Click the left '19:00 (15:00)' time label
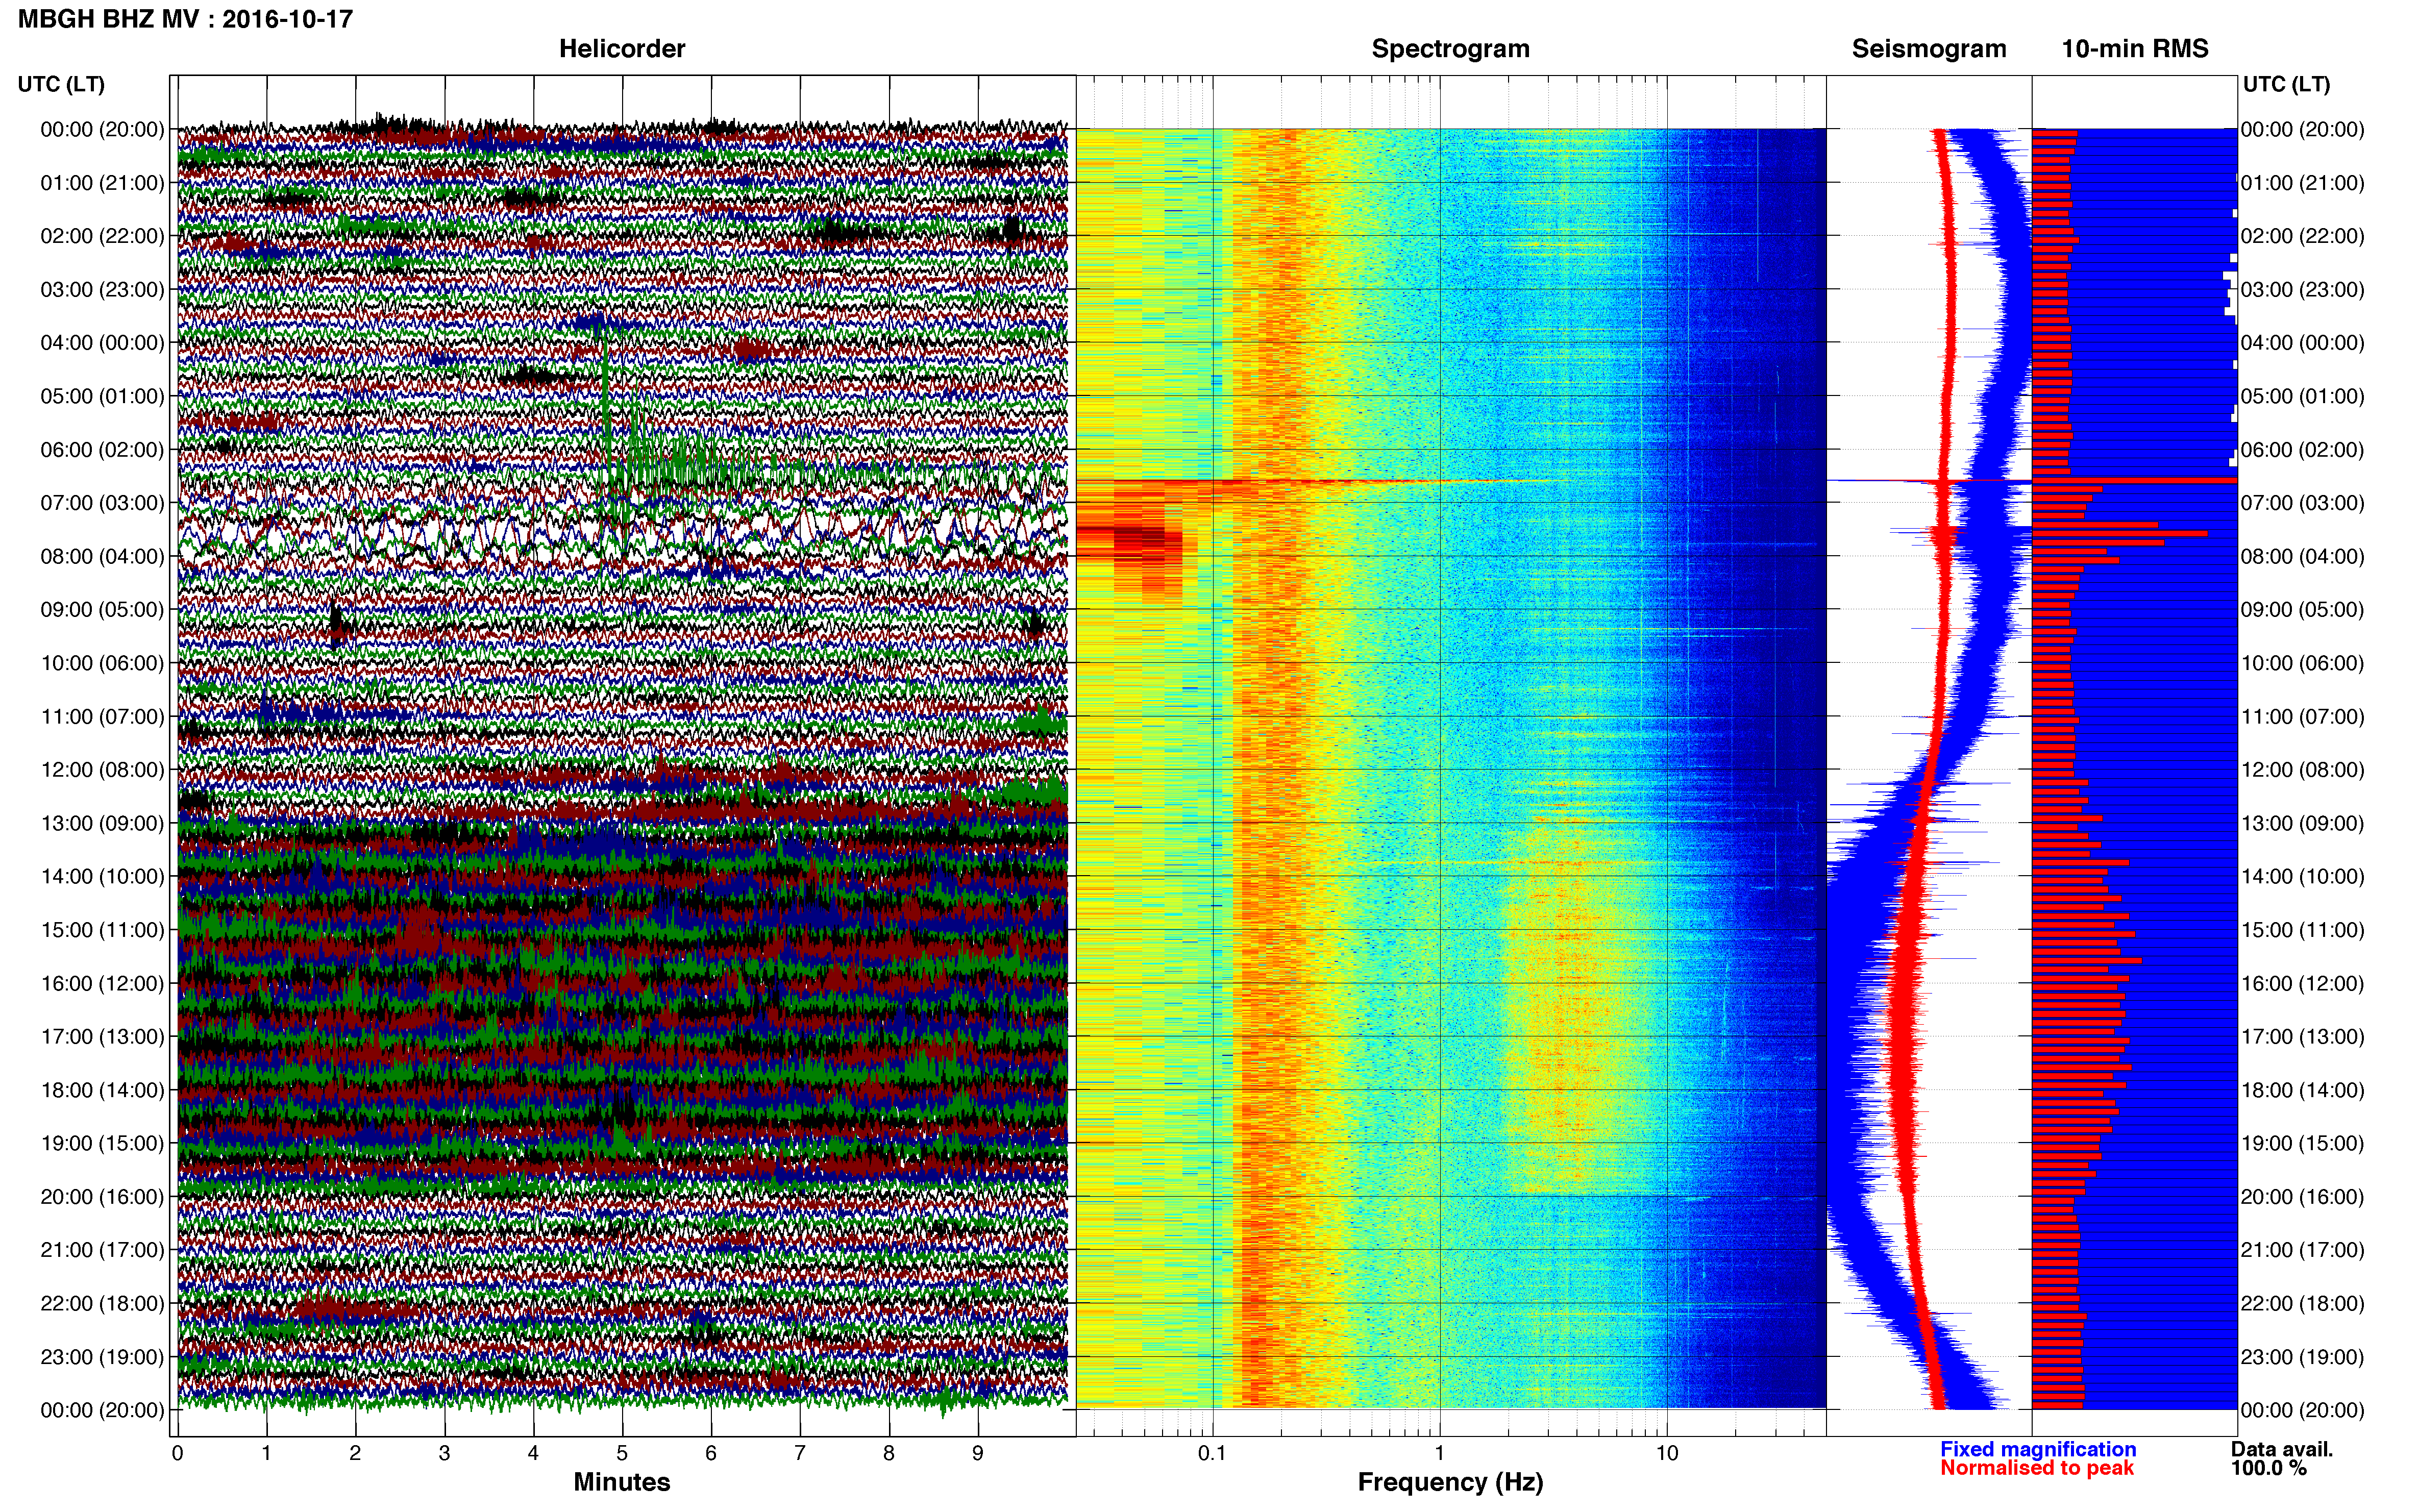The width and height of the screenshot is (2419, 1512). [x=102, y=1143]
